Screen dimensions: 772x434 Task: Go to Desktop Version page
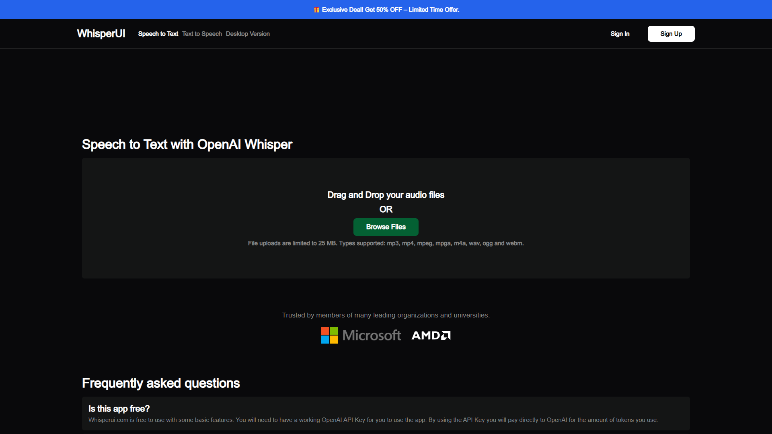coord(248,34)
